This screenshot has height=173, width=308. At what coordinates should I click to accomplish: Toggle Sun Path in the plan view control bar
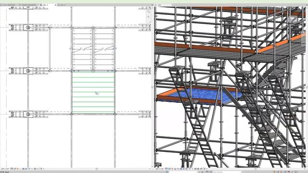click(x=17, y=169)
